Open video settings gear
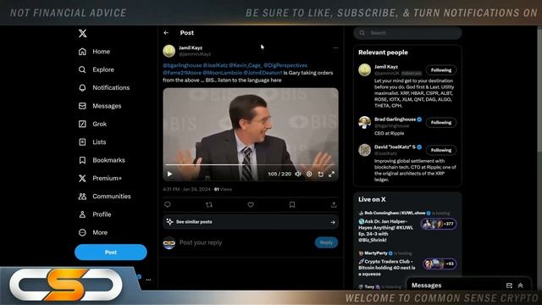Screen dimensions: 542x305 click(309, 174)
